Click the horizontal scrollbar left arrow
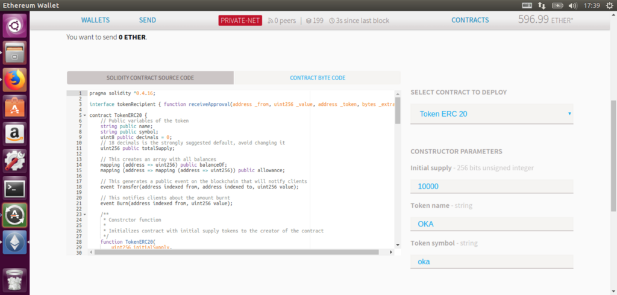The width and height of the screenshot is (617, 295). pyautogui.click(x=90, y=252)
